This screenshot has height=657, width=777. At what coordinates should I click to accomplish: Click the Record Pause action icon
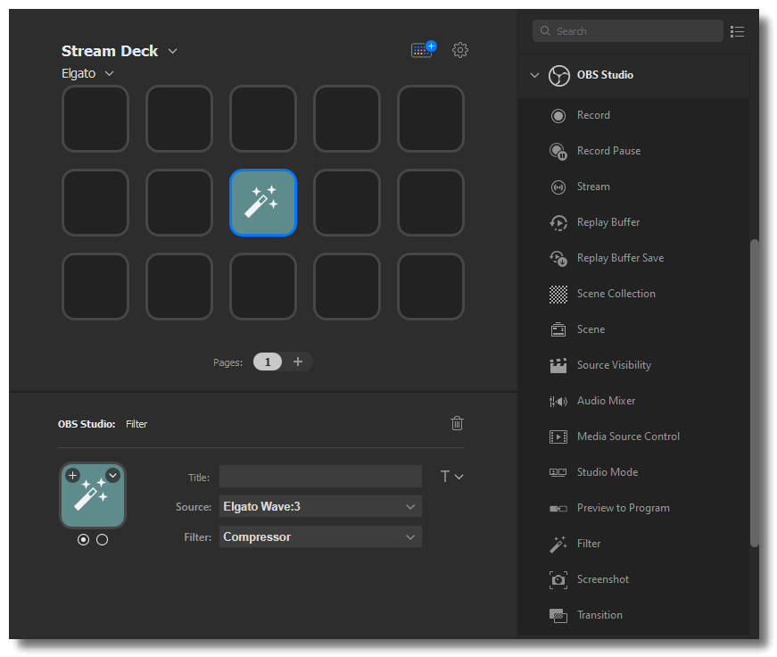point(558,151)
